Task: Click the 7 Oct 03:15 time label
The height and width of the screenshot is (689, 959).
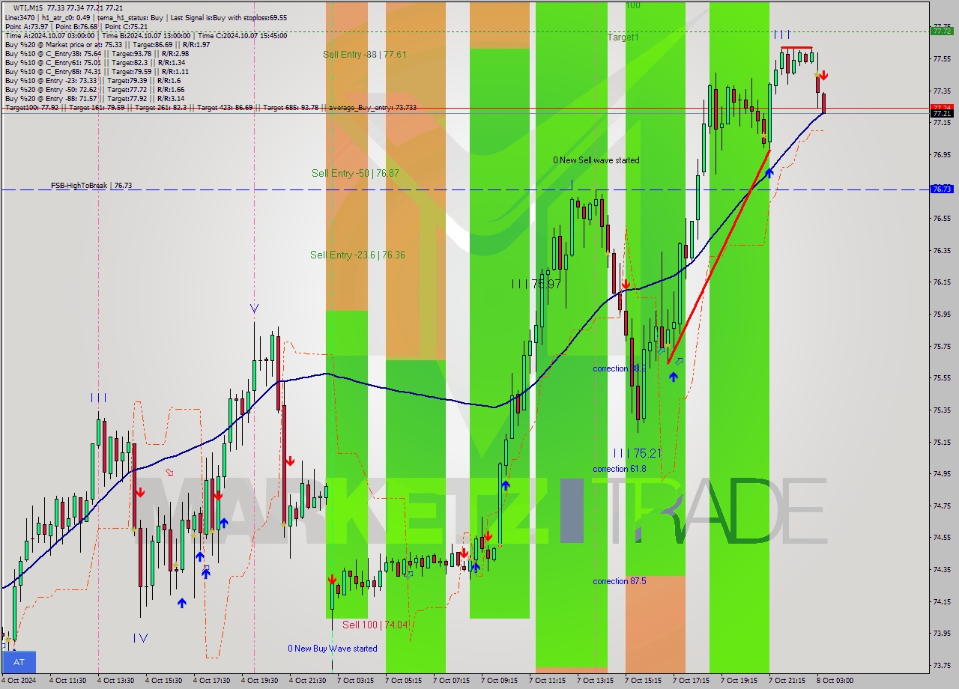Action: (356, 681)
